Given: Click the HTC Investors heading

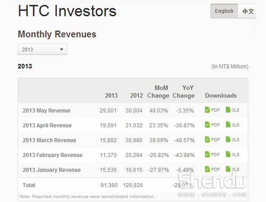Looking at the screenshot, I should [67, 11].
